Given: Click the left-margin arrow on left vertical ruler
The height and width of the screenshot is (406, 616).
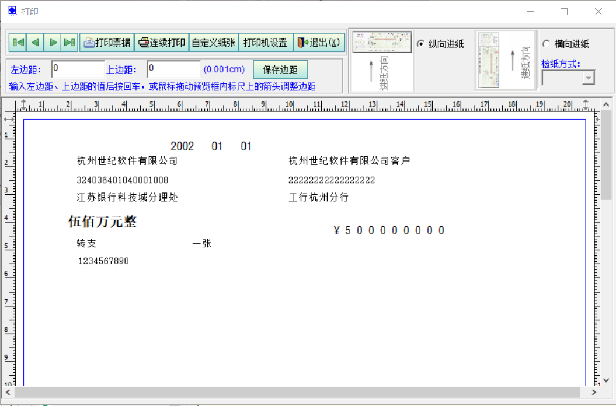Looking at the screenshot, I should point(9,120).
